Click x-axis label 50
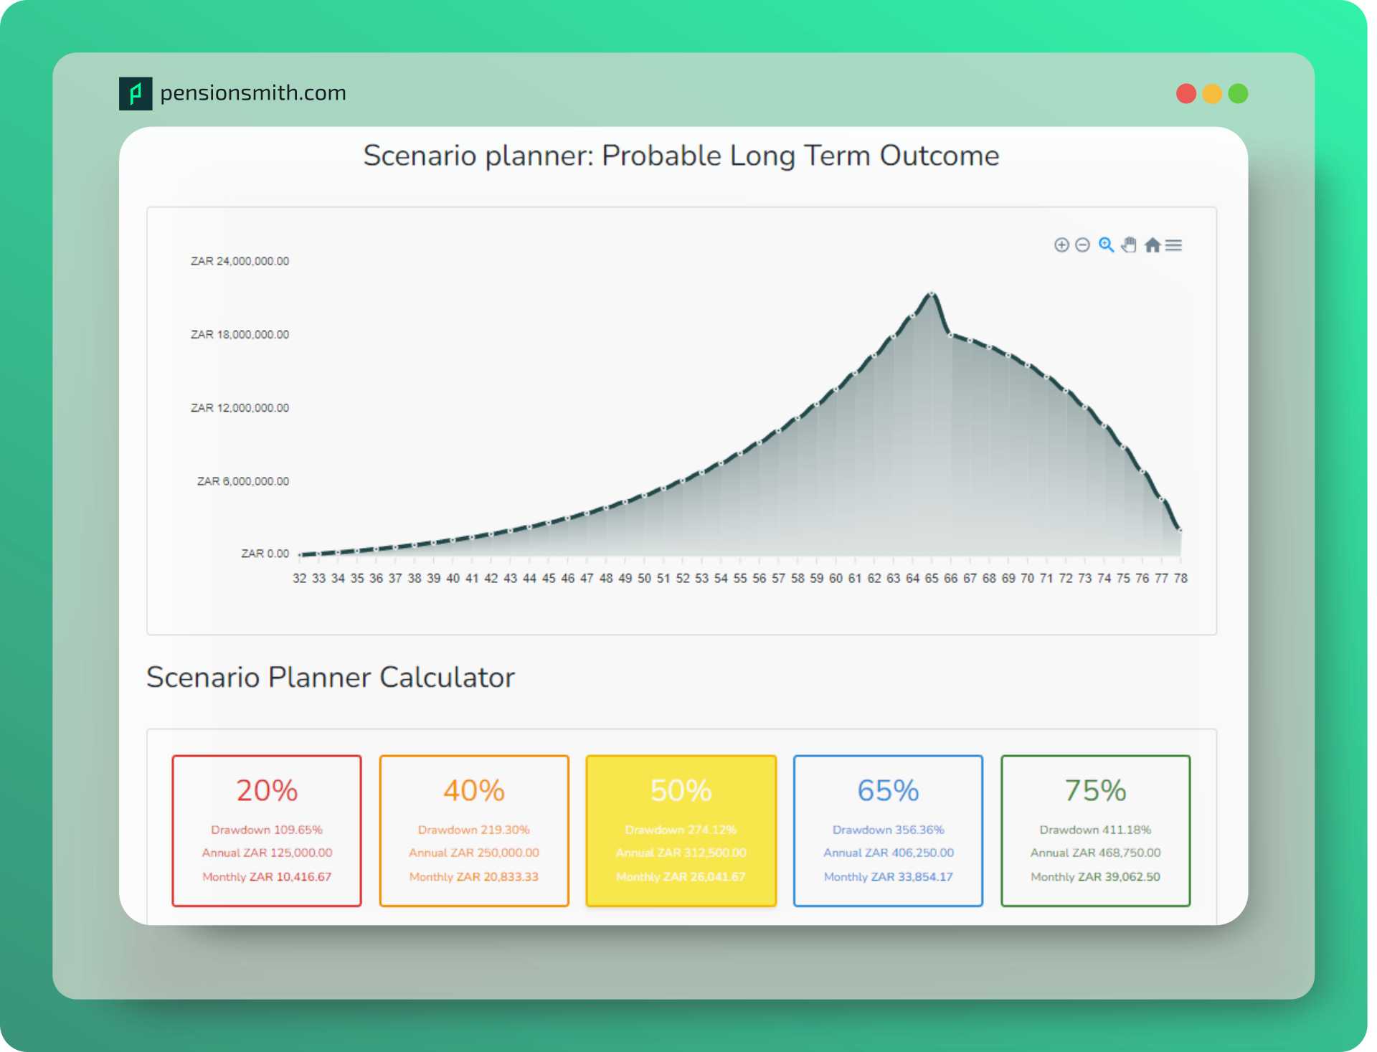This screenshot has height=1052, width=1377. click(x=644, y=578)
